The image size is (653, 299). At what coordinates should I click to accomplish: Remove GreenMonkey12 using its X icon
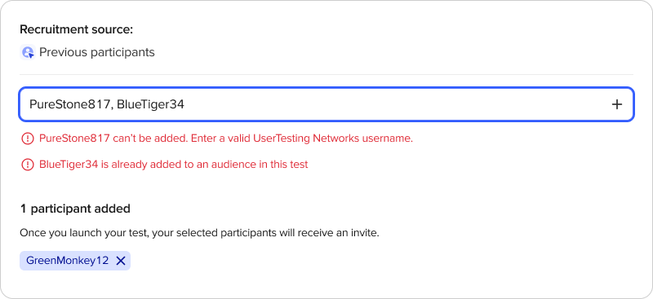pos(120,261)
